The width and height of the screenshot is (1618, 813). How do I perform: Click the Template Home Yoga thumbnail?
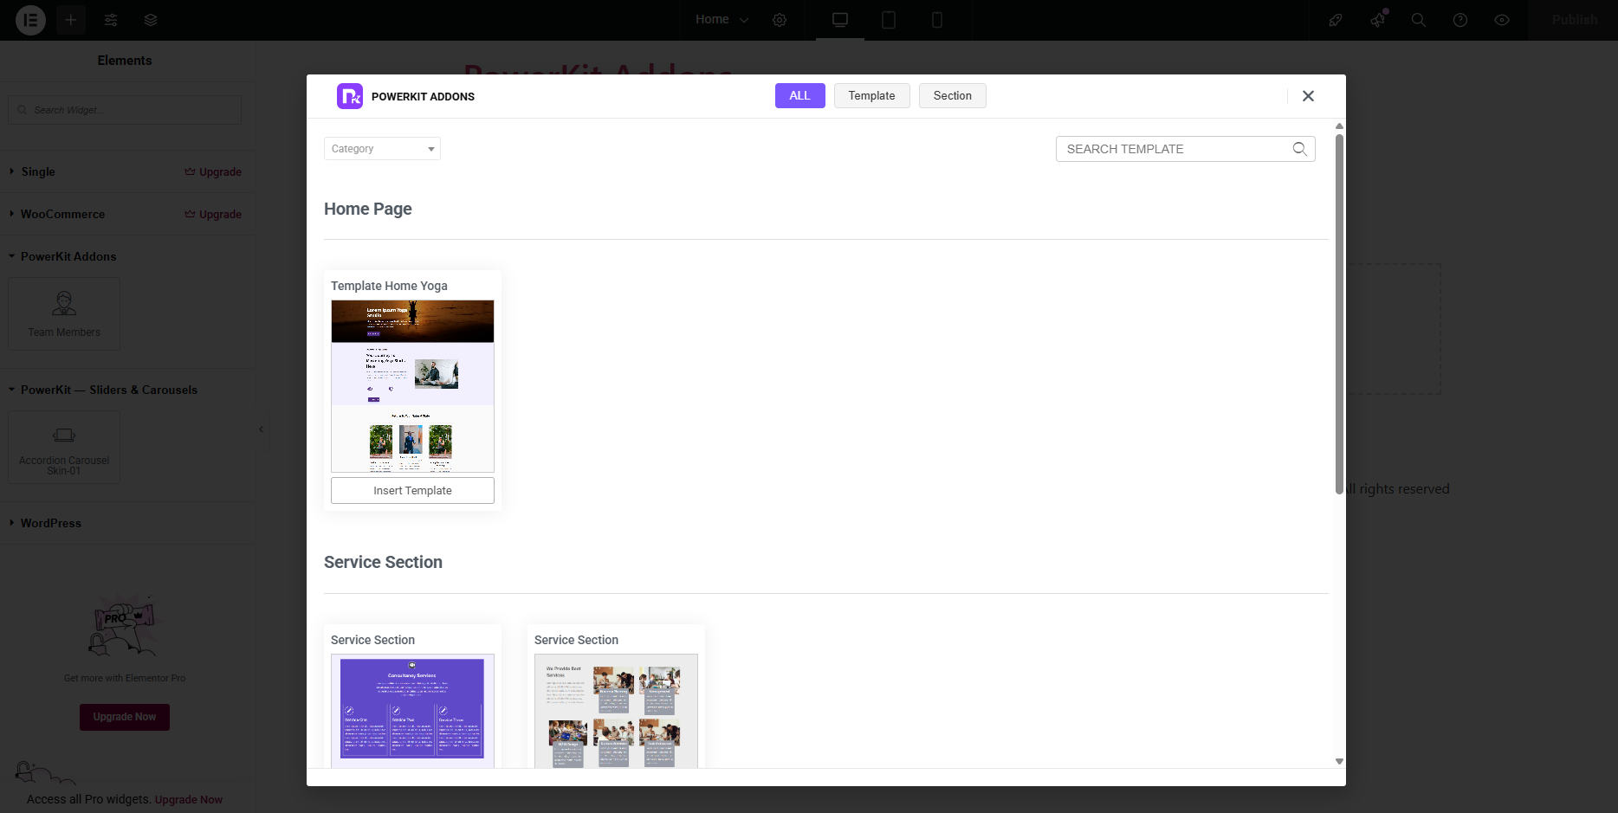click(412, 386)
